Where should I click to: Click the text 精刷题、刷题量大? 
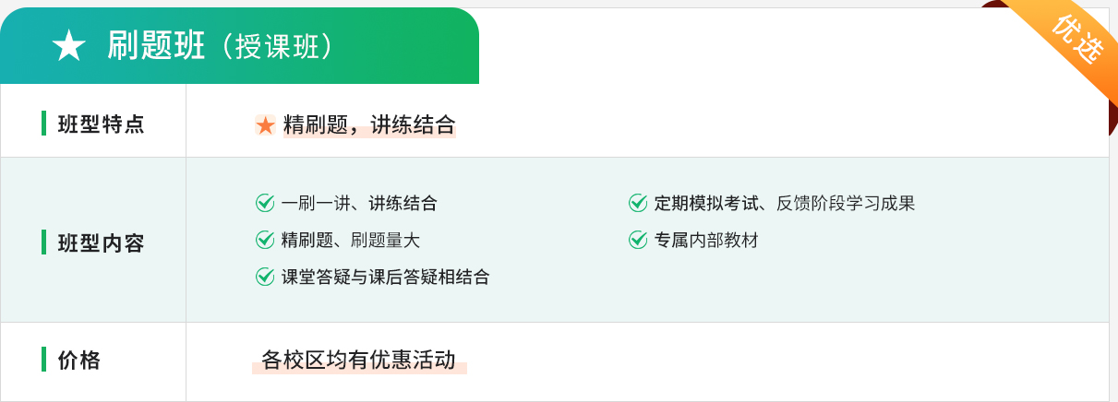351,240
